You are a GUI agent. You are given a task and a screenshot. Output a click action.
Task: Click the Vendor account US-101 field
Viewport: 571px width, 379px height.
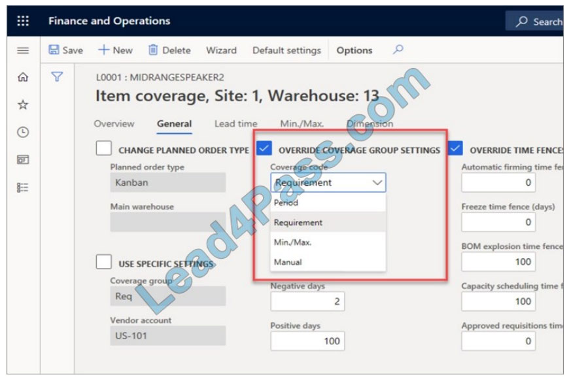pos(168,336)
